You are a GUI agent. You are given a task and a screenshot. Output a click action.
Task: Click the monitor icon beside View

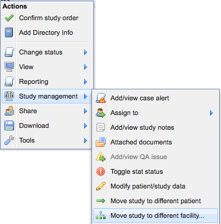[9, 67]
